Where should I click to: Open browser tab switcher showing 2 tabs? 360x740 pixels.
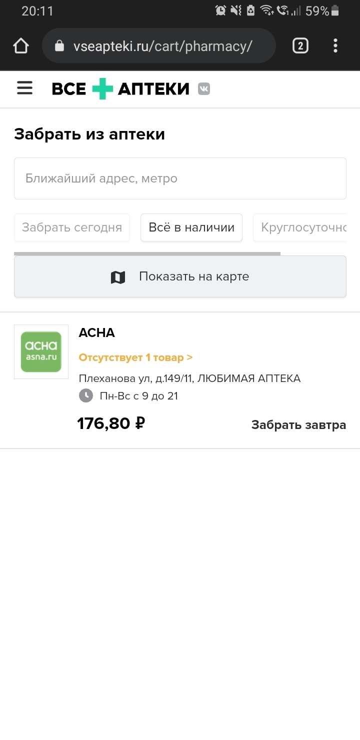click(x=300, y=46)
